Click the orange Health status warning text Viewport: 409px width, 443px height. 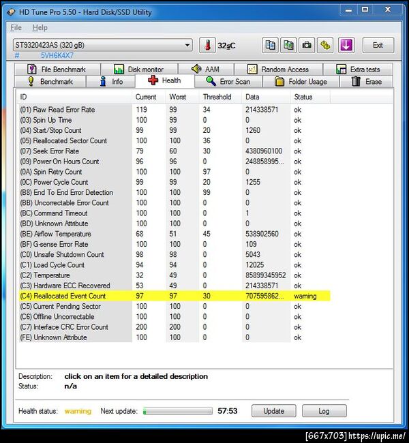(78, 411)
